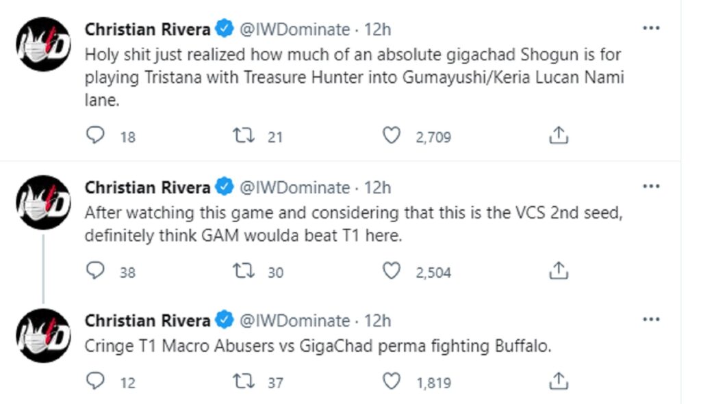Like the tweet with 2,504 likes

tap(391, 271)
